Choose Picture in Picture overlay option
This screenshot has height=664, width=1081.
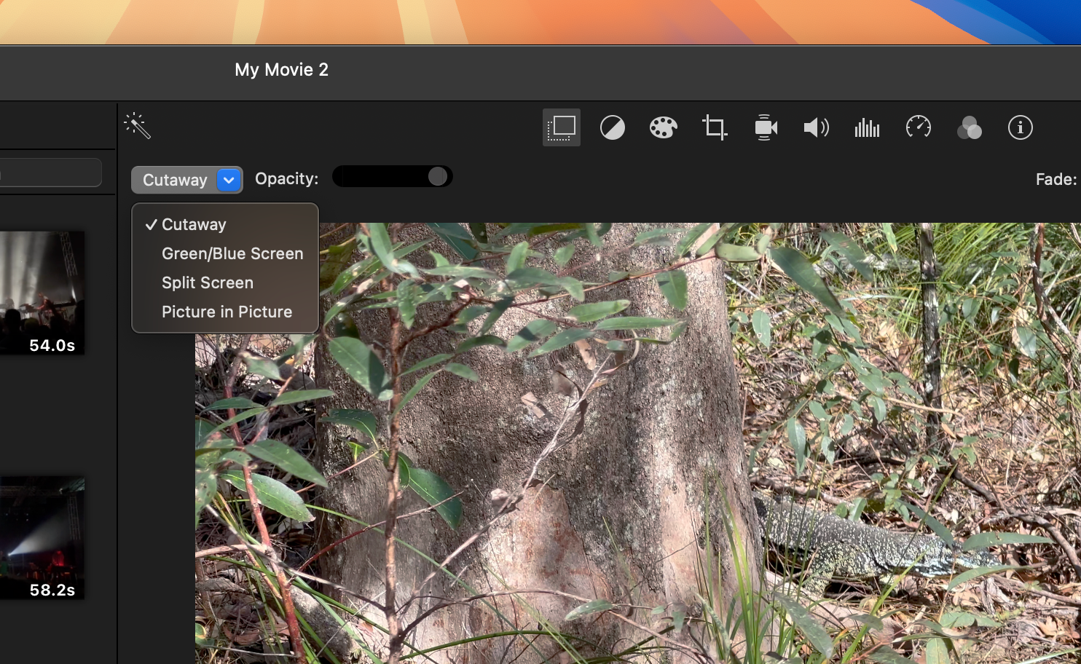[x=225, y=312]
